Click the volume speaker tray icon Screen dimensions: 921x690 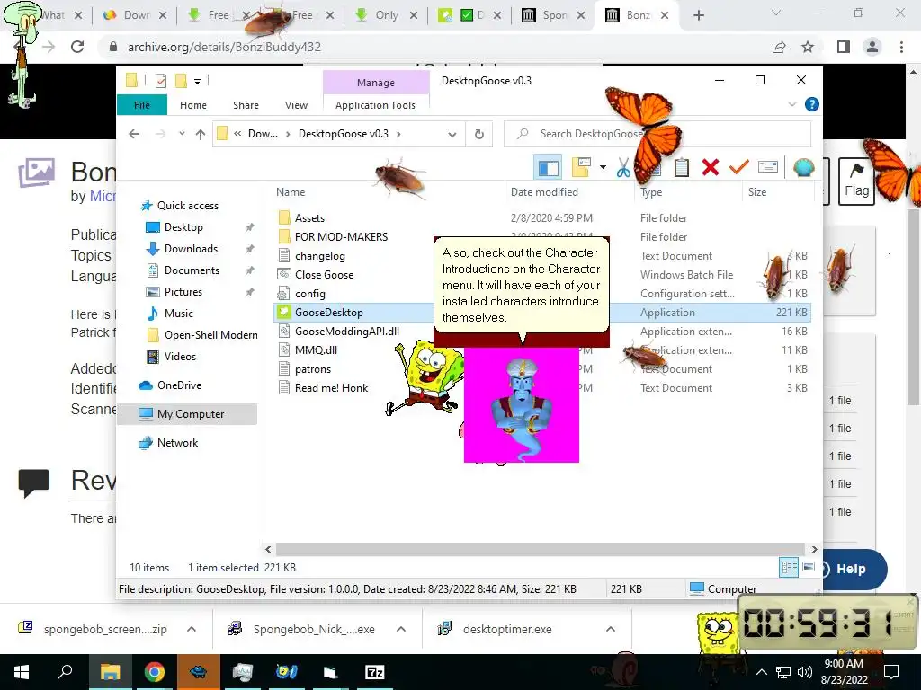pyautogui.click(x=805, y=672)
